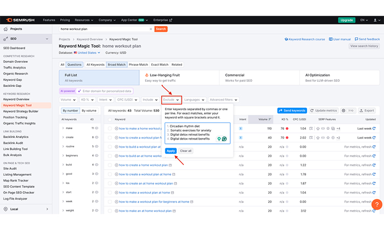Screen dimensions: 384x230
Task: Open Keyword Gap in sidebar
Action: [12, 80]
